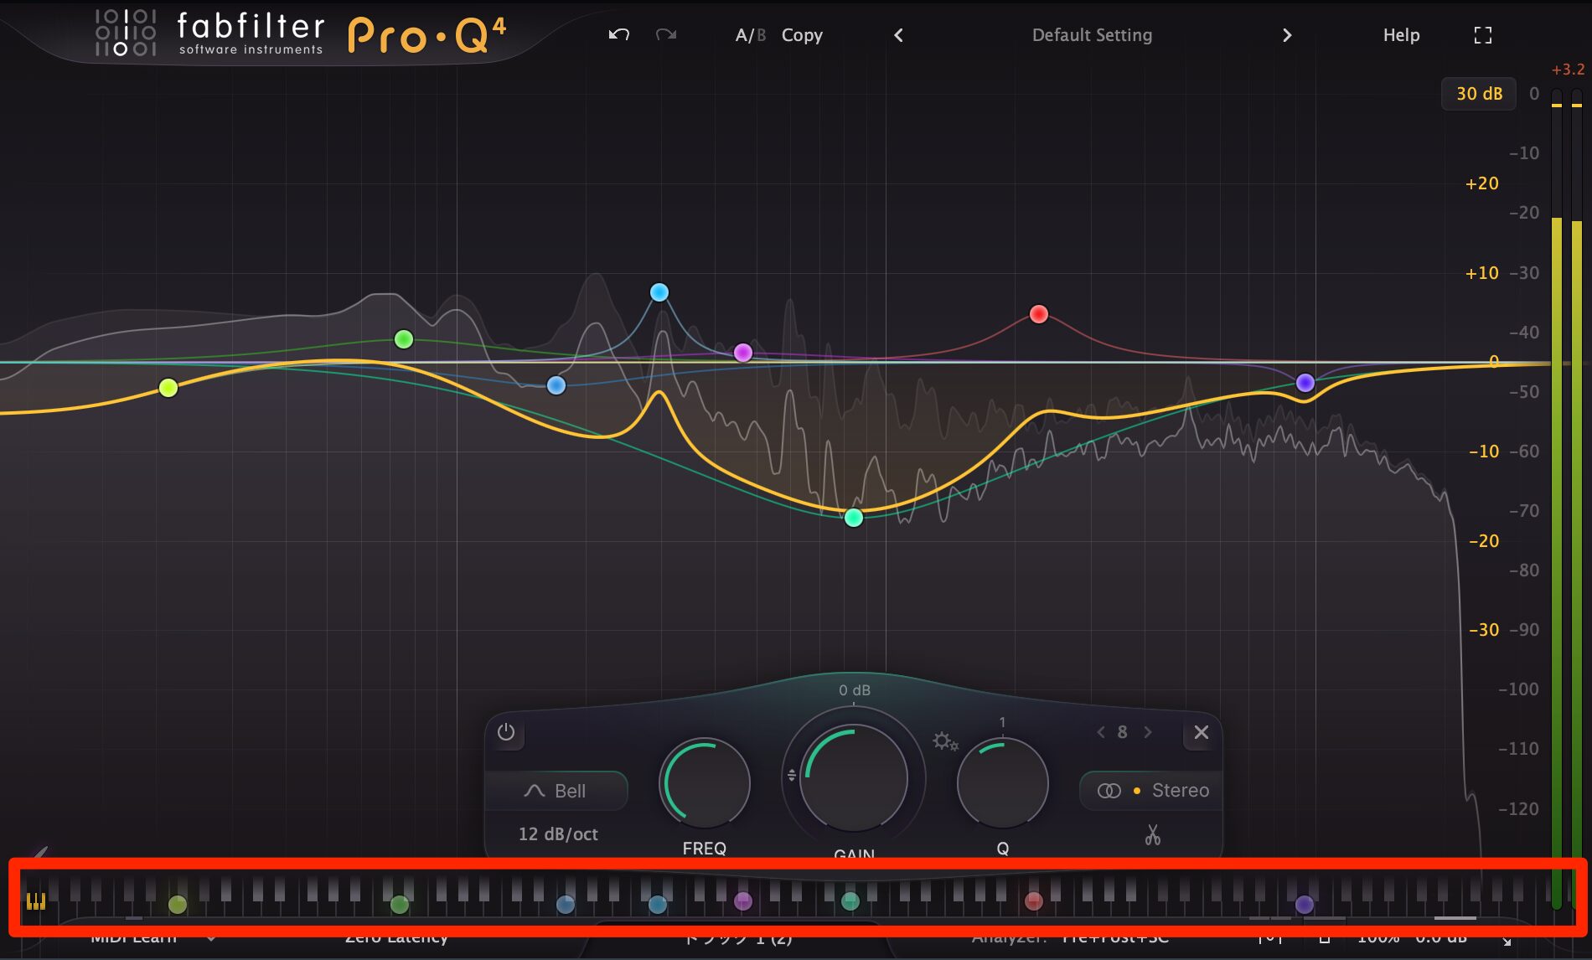Copy current state to other A/B slot
The height and width of the screenshot is (960, 1592).
802,35
